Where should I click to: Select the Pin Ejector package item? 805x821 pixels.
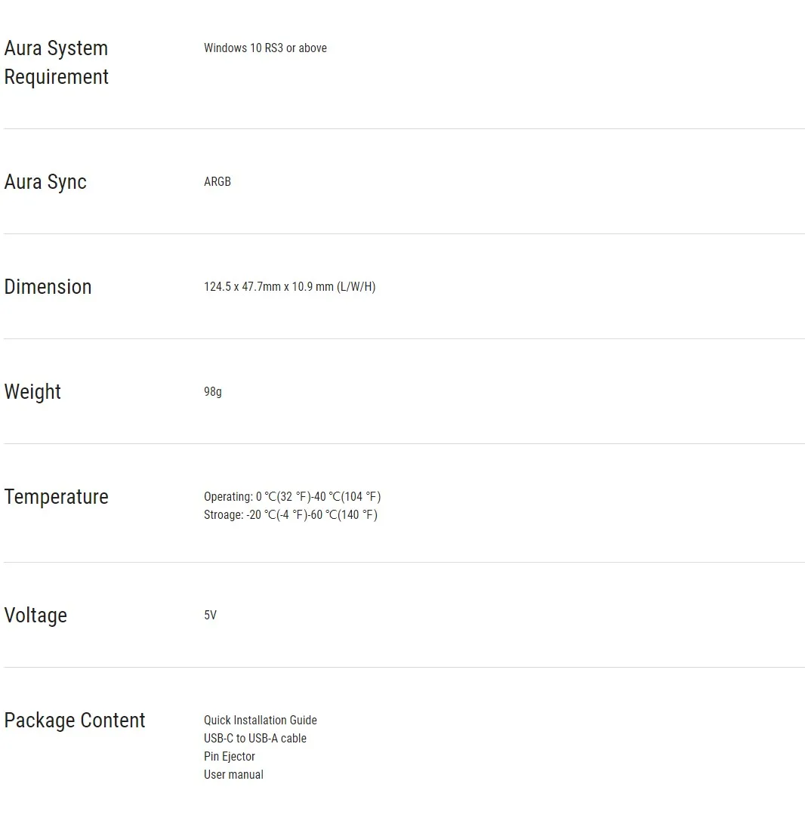pyautogui.click(x=230, y=757)
